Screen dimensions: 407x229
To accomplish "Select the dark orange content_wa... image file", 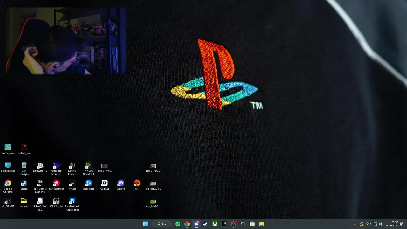I will pos(24,149).
